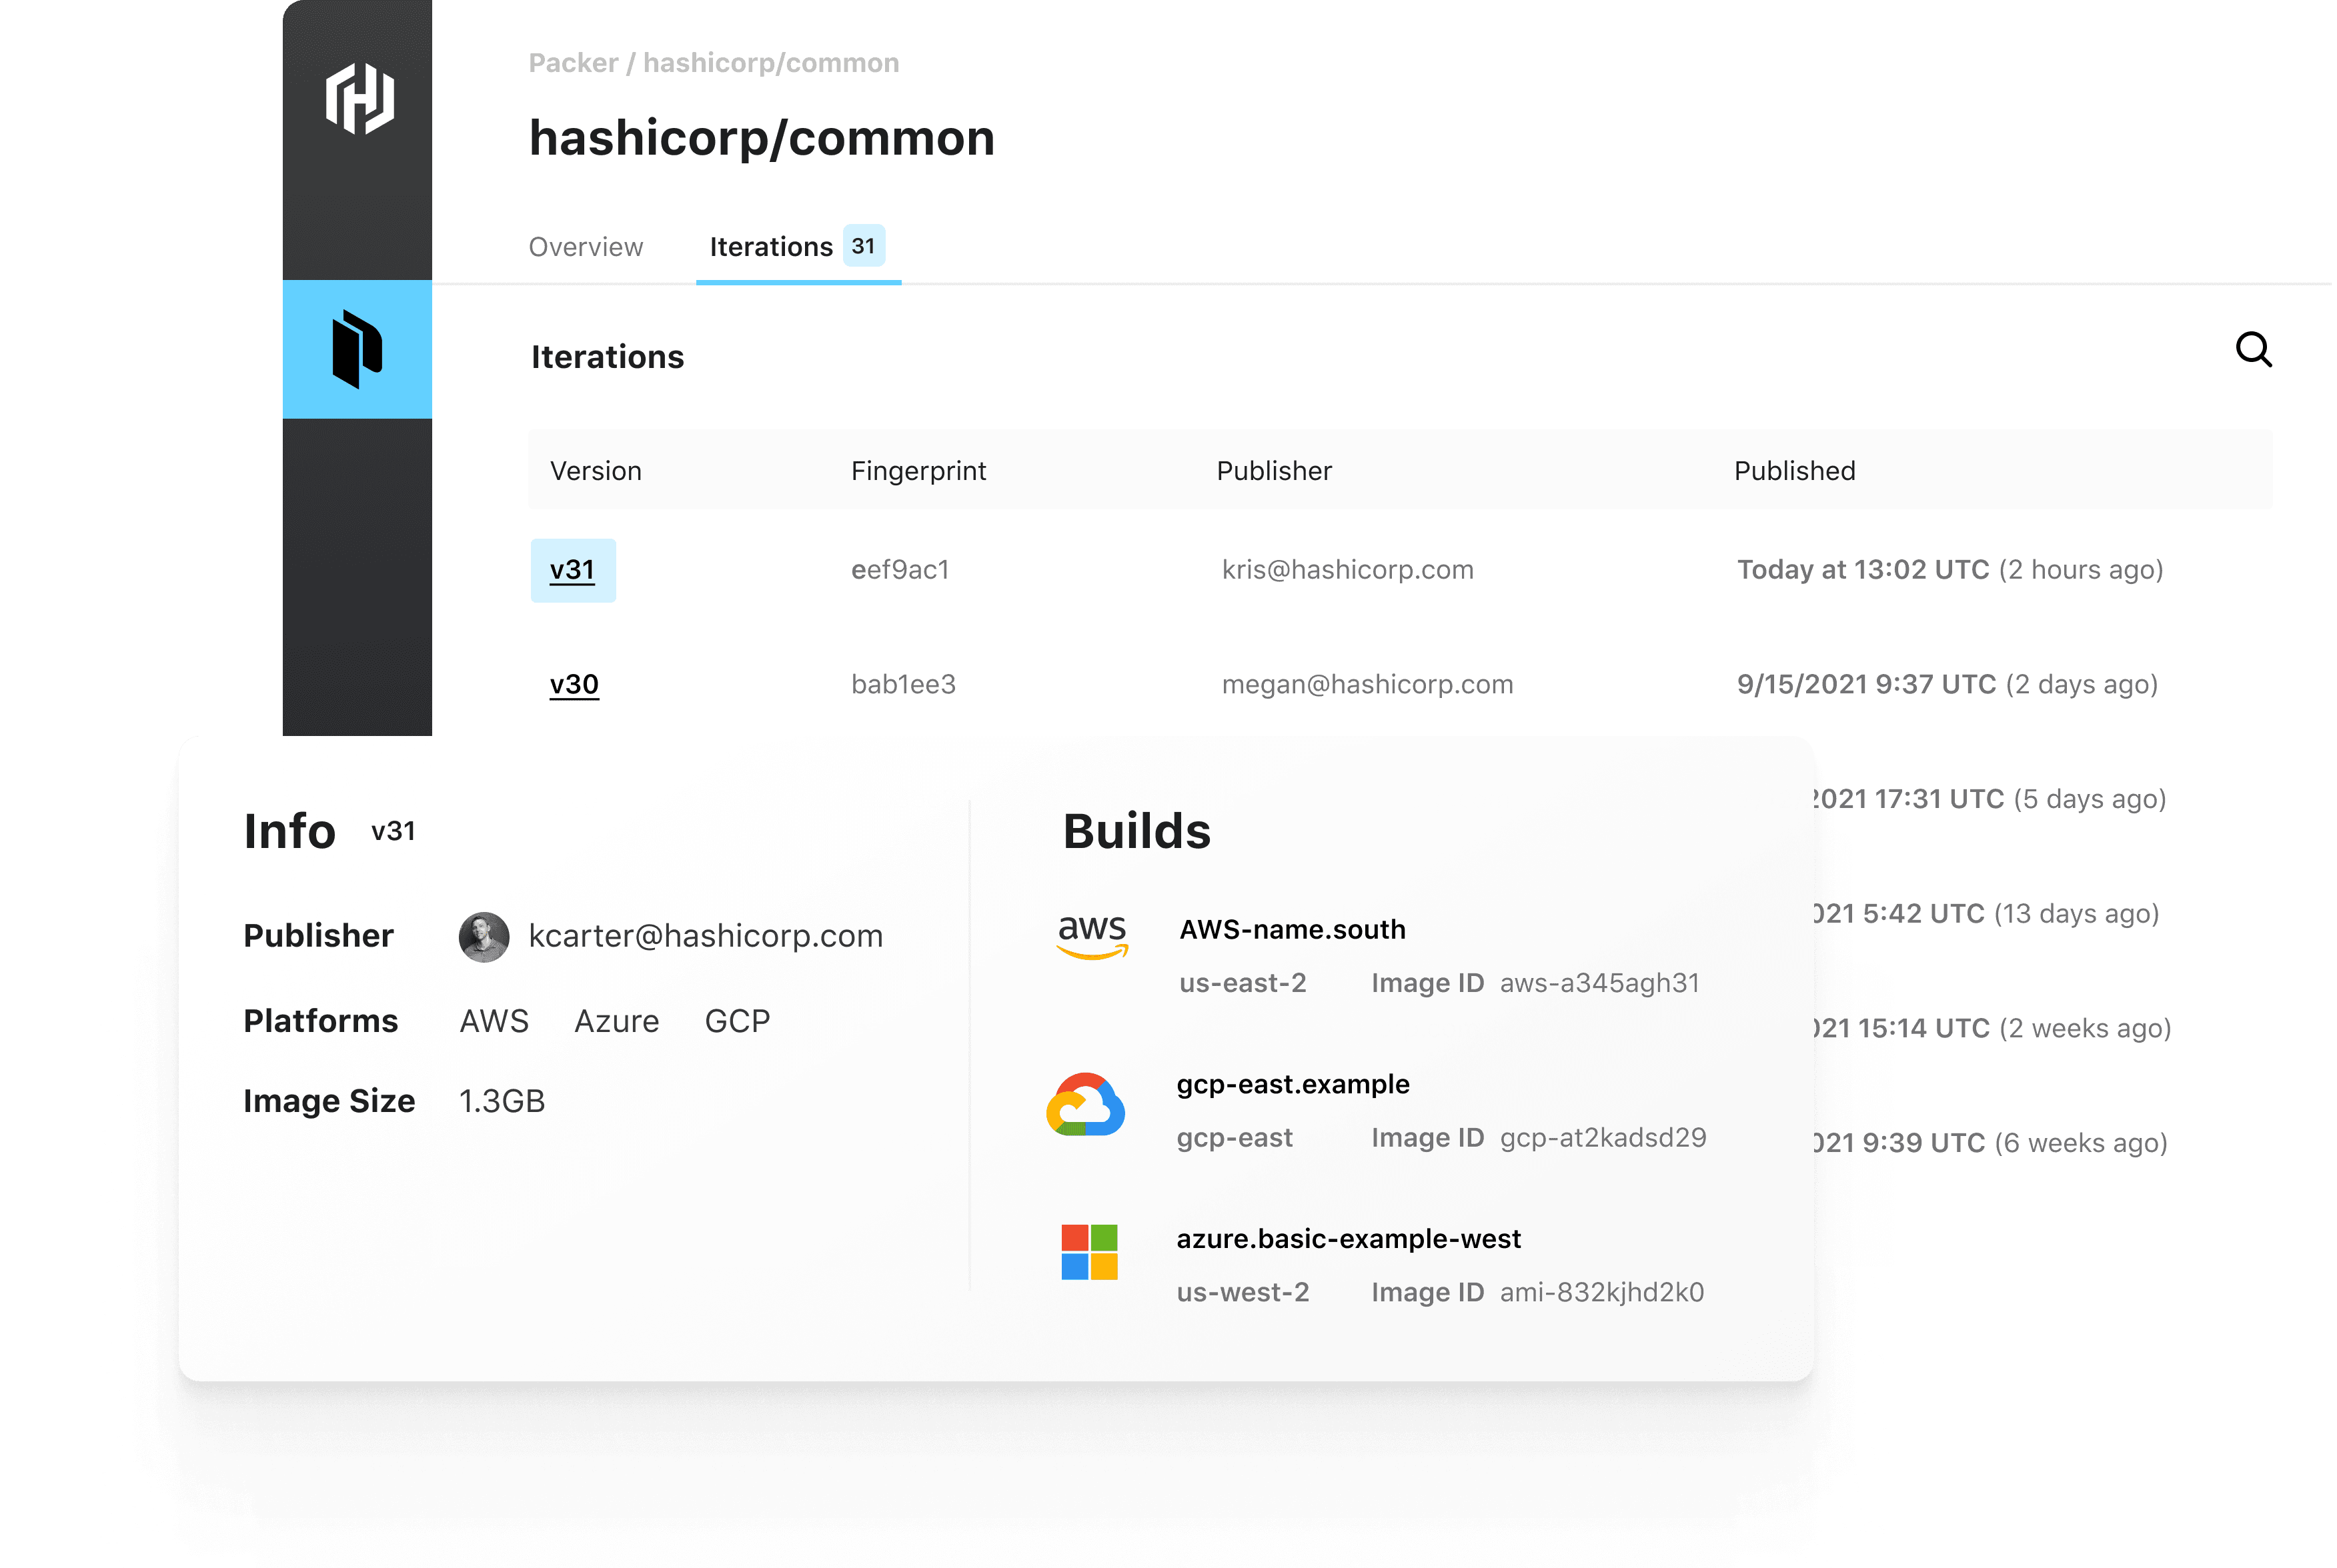The height and width of the screenshot is (1568, 2337).
Task: Open the Packer icon in sidebar
Action: [x=357, y=349]
